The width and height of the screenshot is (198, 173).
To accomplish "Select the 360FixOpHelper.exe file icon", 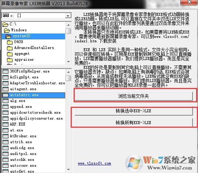I will (x=6, y=71).
